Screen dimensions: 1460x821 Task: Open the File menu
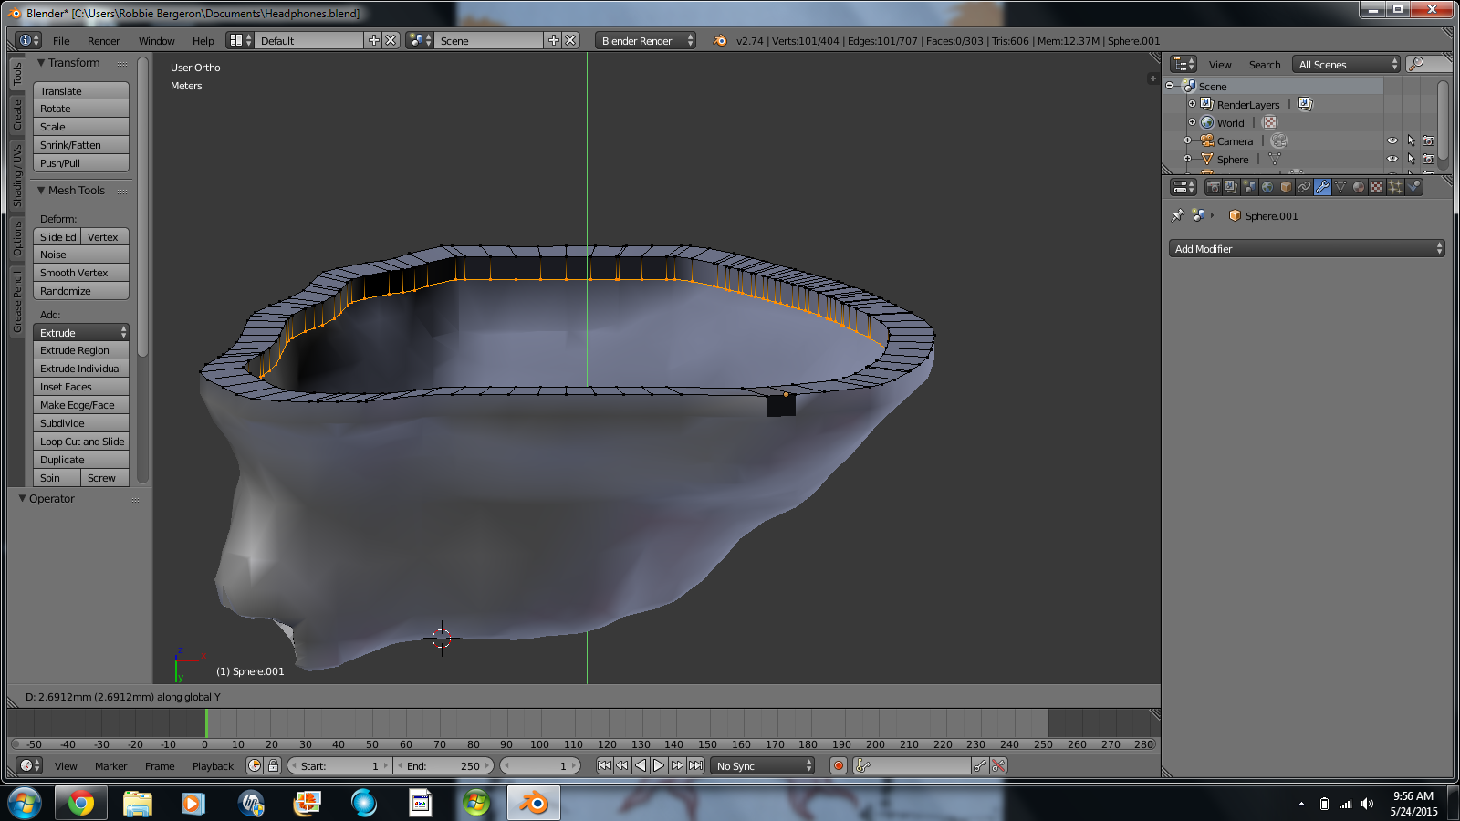(61, 40)
